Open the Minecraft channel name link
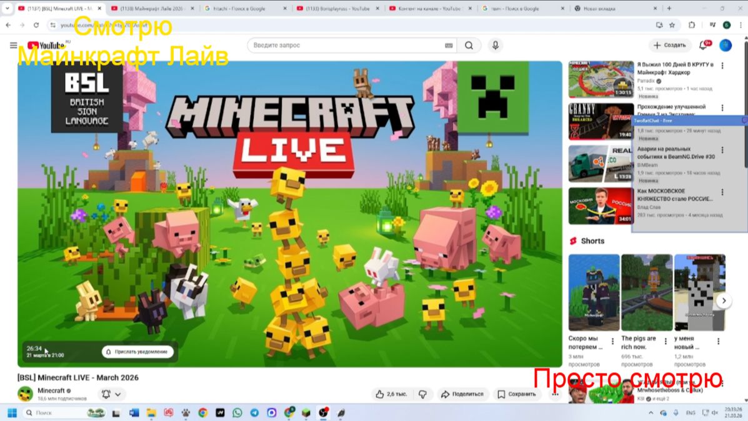This screenshot has height=421, width=748. point(51,390)
